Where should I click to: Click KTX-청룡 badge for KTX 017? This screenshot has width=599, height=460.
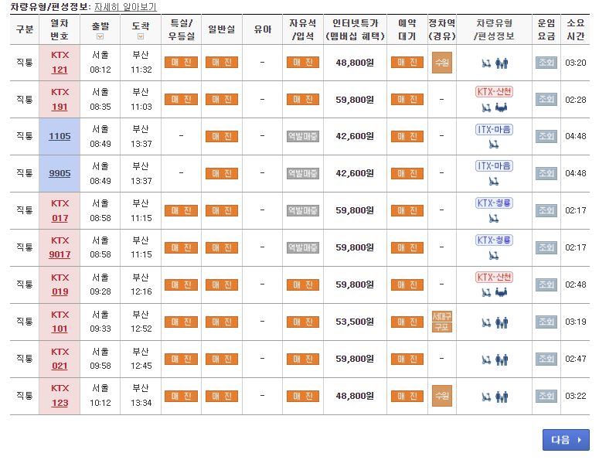[x=494, y=203]
